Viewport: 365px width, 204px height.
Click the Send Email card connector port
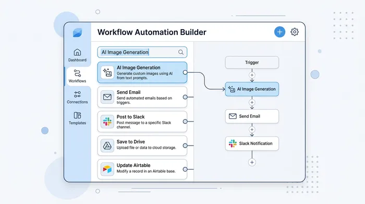tap(185, 97)
